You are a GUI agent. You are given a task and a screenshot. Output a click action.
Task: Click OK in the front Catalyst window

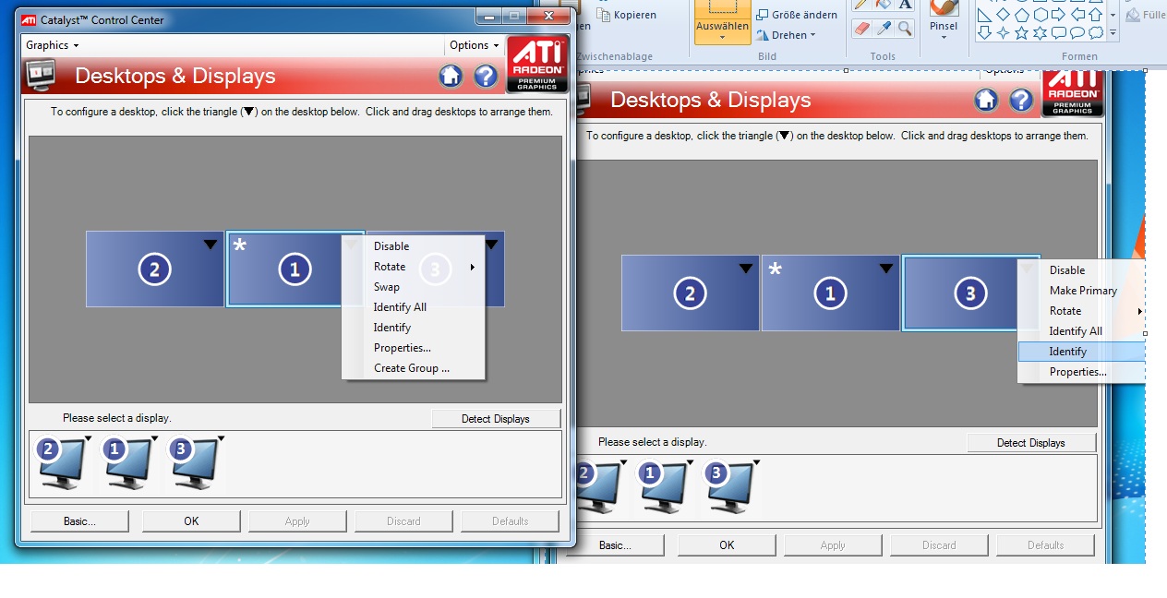click(x=191, y=521)
